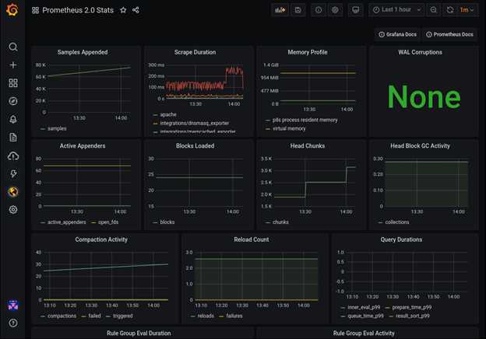The image size is (486, 339).
Task: Open Alerting bell in the sidebar
Action: pyautogui.click(x=13, y=119)
